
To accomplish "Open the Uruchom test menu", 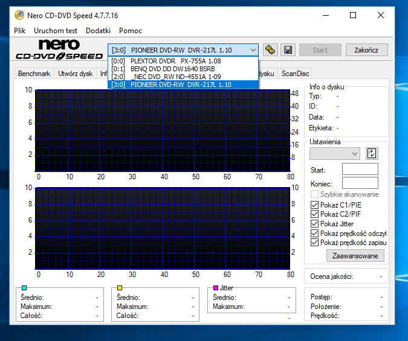I will (56, 31).
